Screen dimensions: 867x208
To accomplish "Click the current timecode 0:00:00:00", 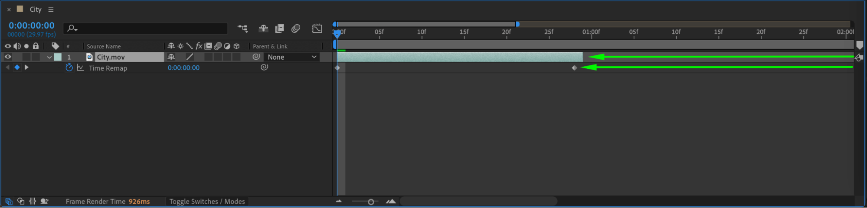I will tap(32, 26).
